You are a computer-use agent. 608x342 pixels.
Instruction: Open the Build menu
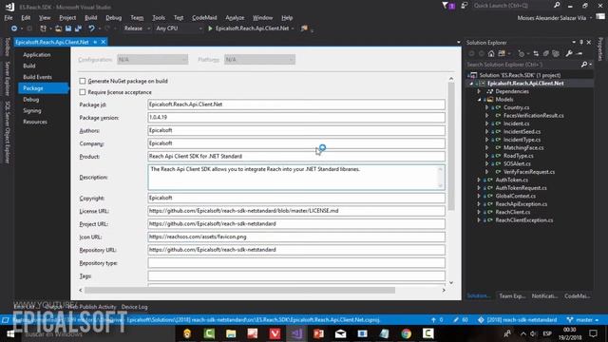(91, 18)
